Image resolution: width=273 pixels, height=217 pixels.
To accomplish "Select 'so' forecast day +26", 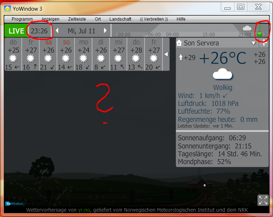I will coord(66,54).
